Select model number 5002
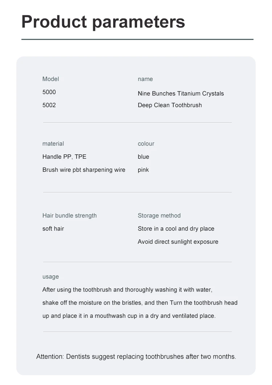 coord(49,105)
